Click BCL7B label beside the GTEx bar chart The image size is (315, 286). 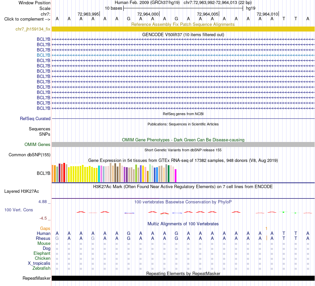pyautogui.click(x=43, y=173)
